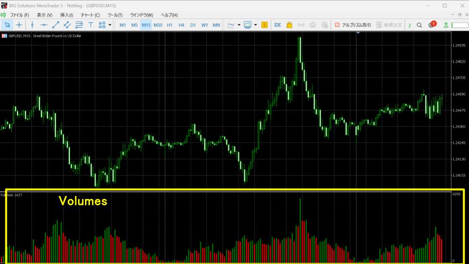
Task: Switch to D1 daily timeframe
Action: click(193, 25)
